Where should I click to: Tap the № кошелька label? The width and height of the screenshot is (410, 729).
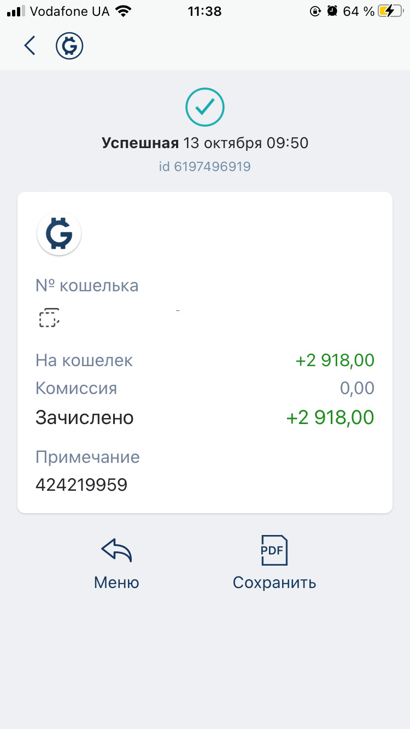[87, 285]
